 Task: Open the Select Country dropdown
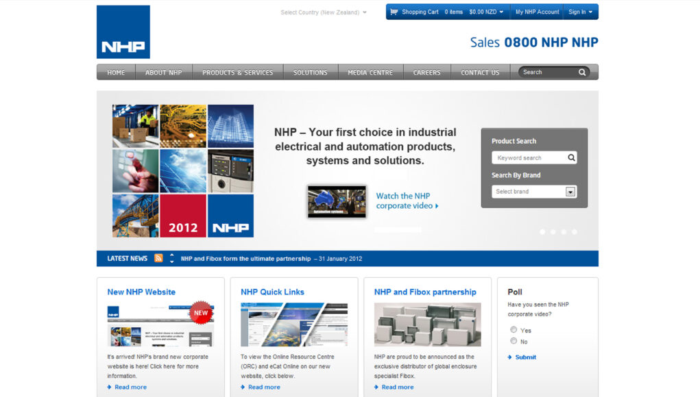(x=324, y=12)
